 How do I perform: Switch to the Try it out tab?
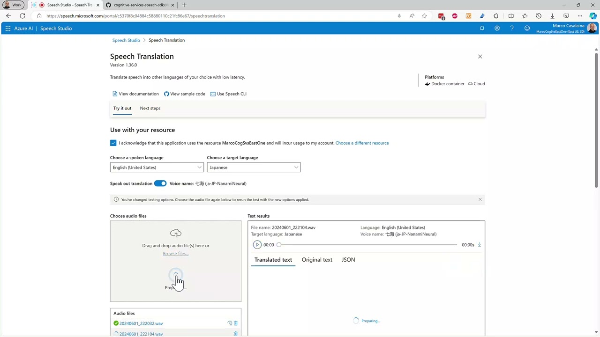(122, 108)
